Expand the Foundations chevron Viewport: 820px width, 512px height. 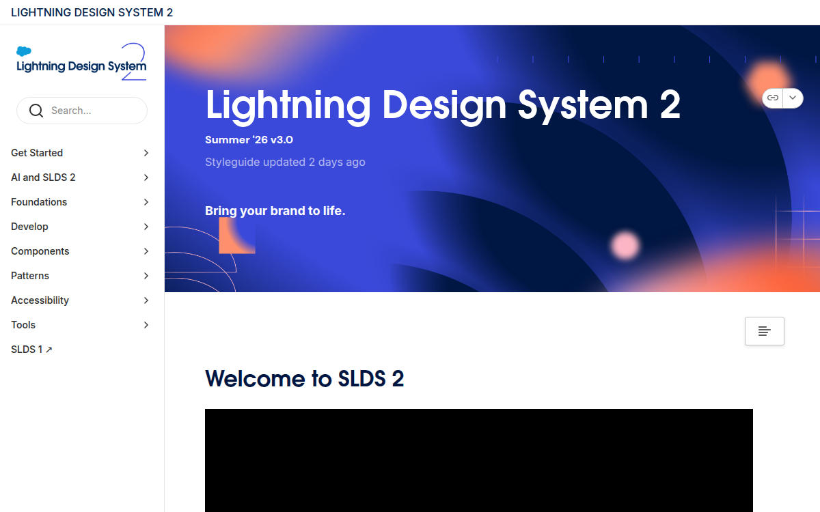146,202
